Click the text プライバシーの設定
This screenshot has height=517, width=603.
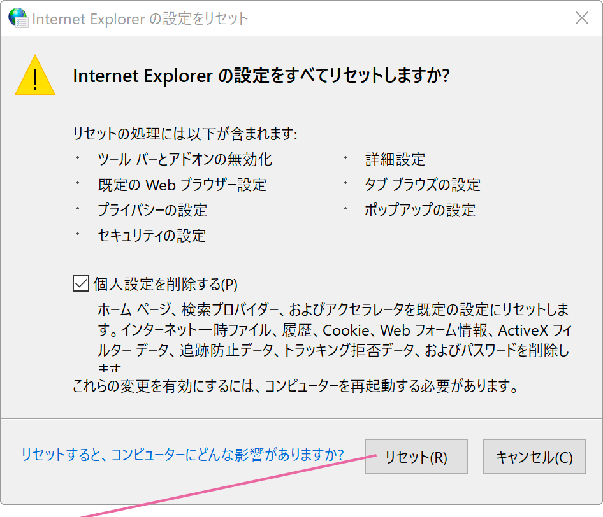(x=152, y=210)
